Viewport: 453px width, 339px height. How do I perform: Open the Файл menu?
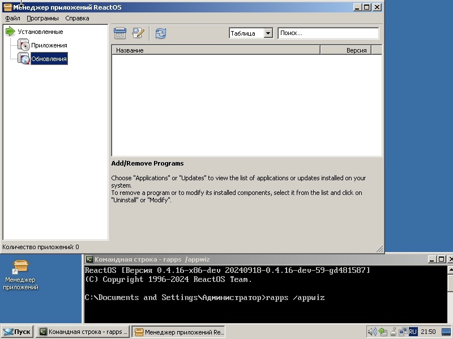[x=12, y=18]
